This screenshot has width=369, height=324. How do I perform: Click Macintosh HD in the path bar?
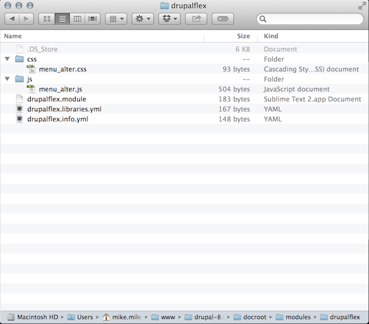tap(33, 317)
